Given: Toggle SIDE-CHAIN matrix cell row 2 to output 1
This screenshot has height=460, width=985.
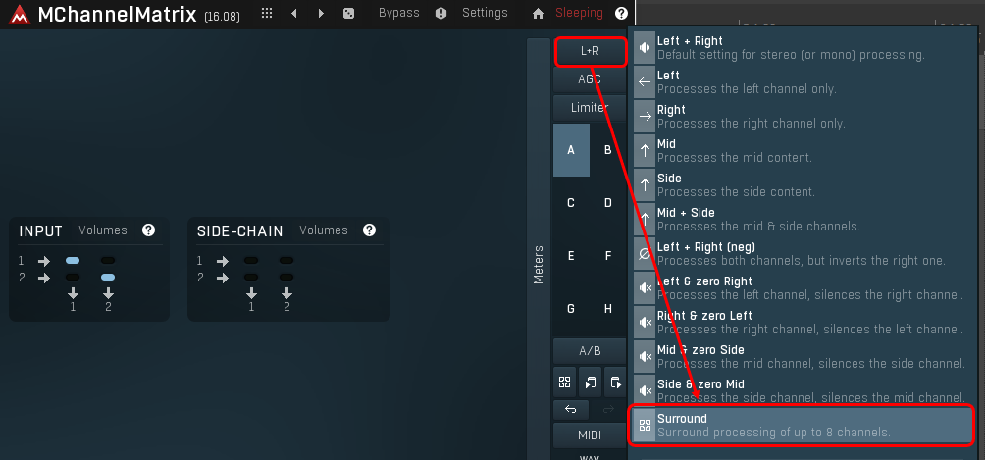Looking at the screenshot, I should [x=251, y=278].
